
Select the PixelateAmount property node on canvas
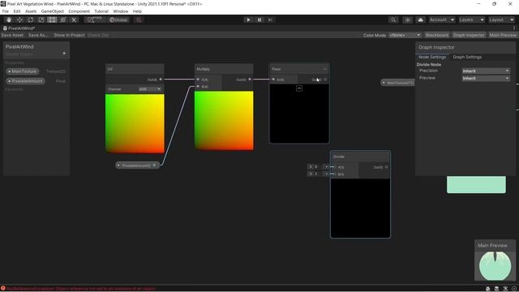(x=137, y=165)
